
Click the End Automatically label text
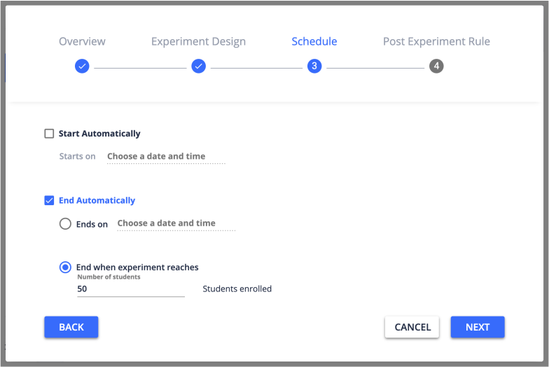click(97, 200)
